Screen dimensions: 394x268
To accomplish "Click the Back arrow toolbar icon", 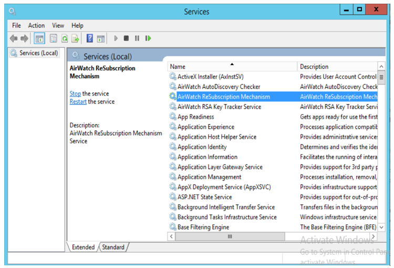I will [14, 38].
